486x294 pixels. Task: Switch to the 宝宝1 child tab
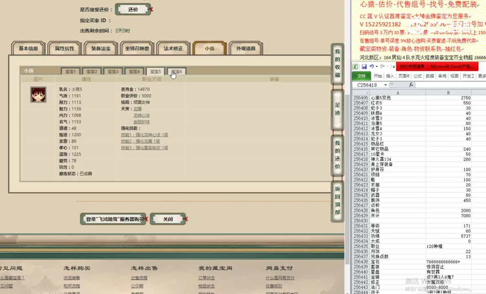pyautogui.click(x=70, y=71)
